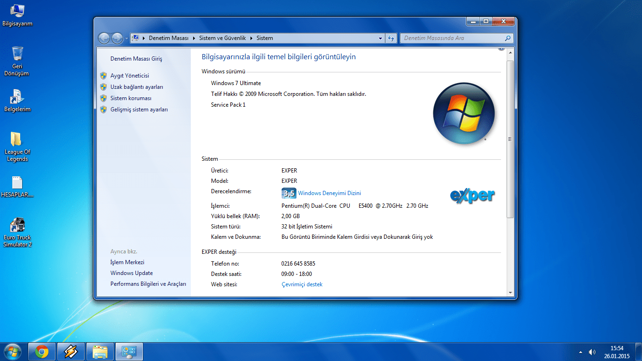Open Gelişmiş sistem ayarları

pyautogui.click(x=139, y=110)
